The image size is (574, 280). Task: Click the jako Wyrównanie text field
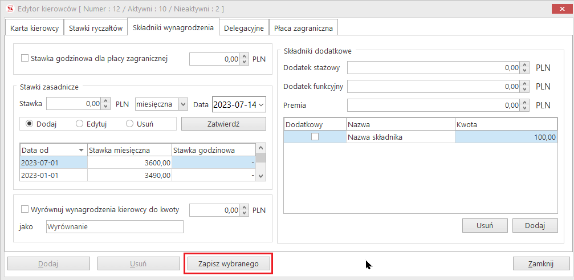pyautogui.click(x=115, y=226)
